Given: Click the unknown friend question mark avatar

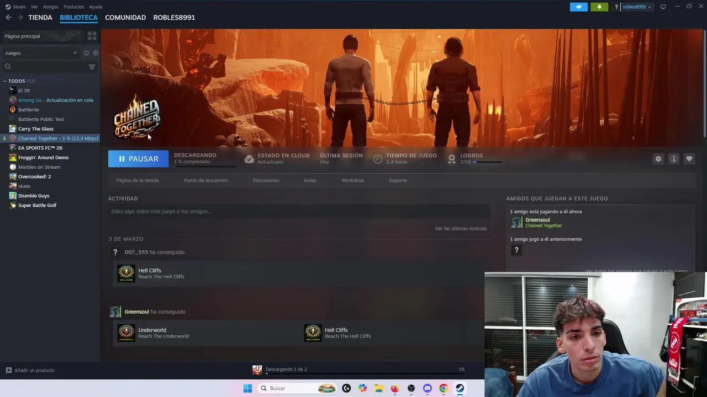Looking at the screenshot, I should pos(516,250).
